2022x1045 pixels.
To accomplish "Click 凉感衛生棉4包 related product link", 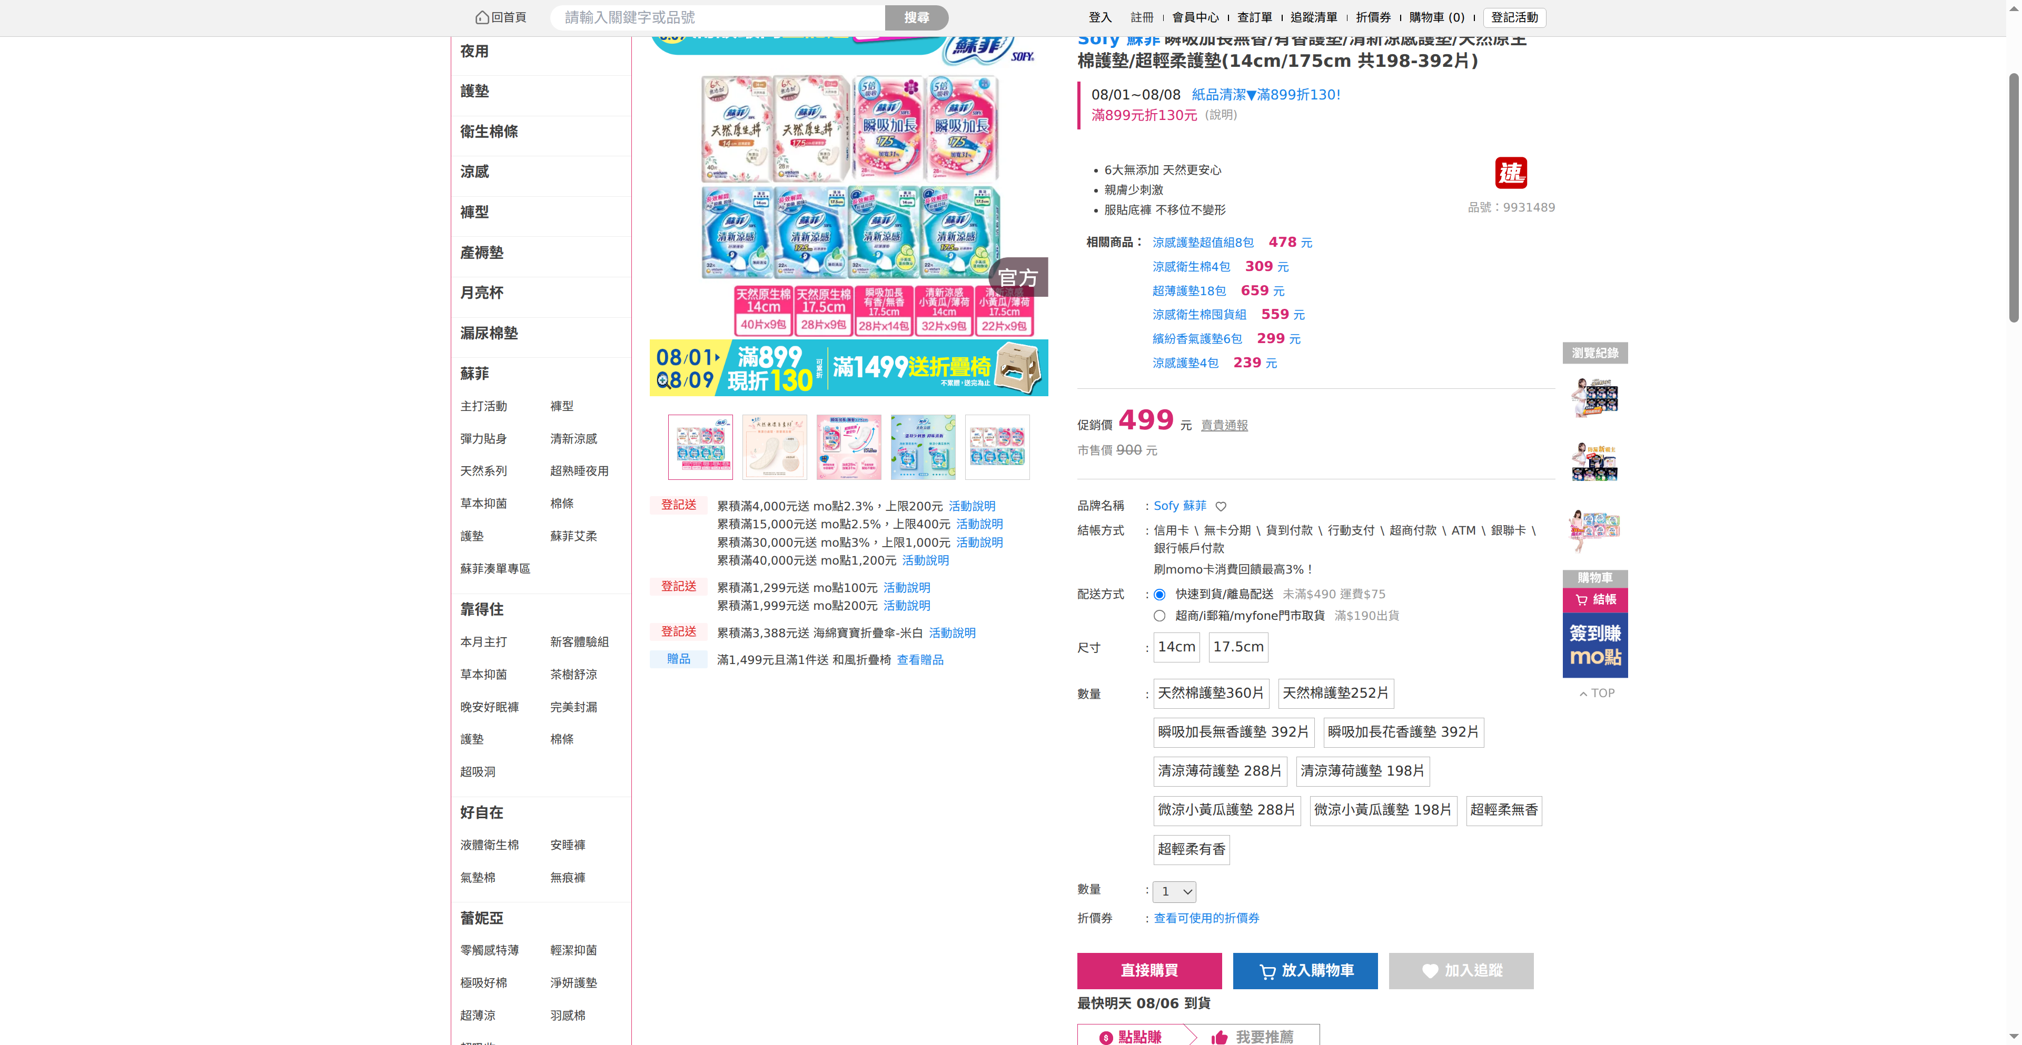I will (x=1191, y=267).
